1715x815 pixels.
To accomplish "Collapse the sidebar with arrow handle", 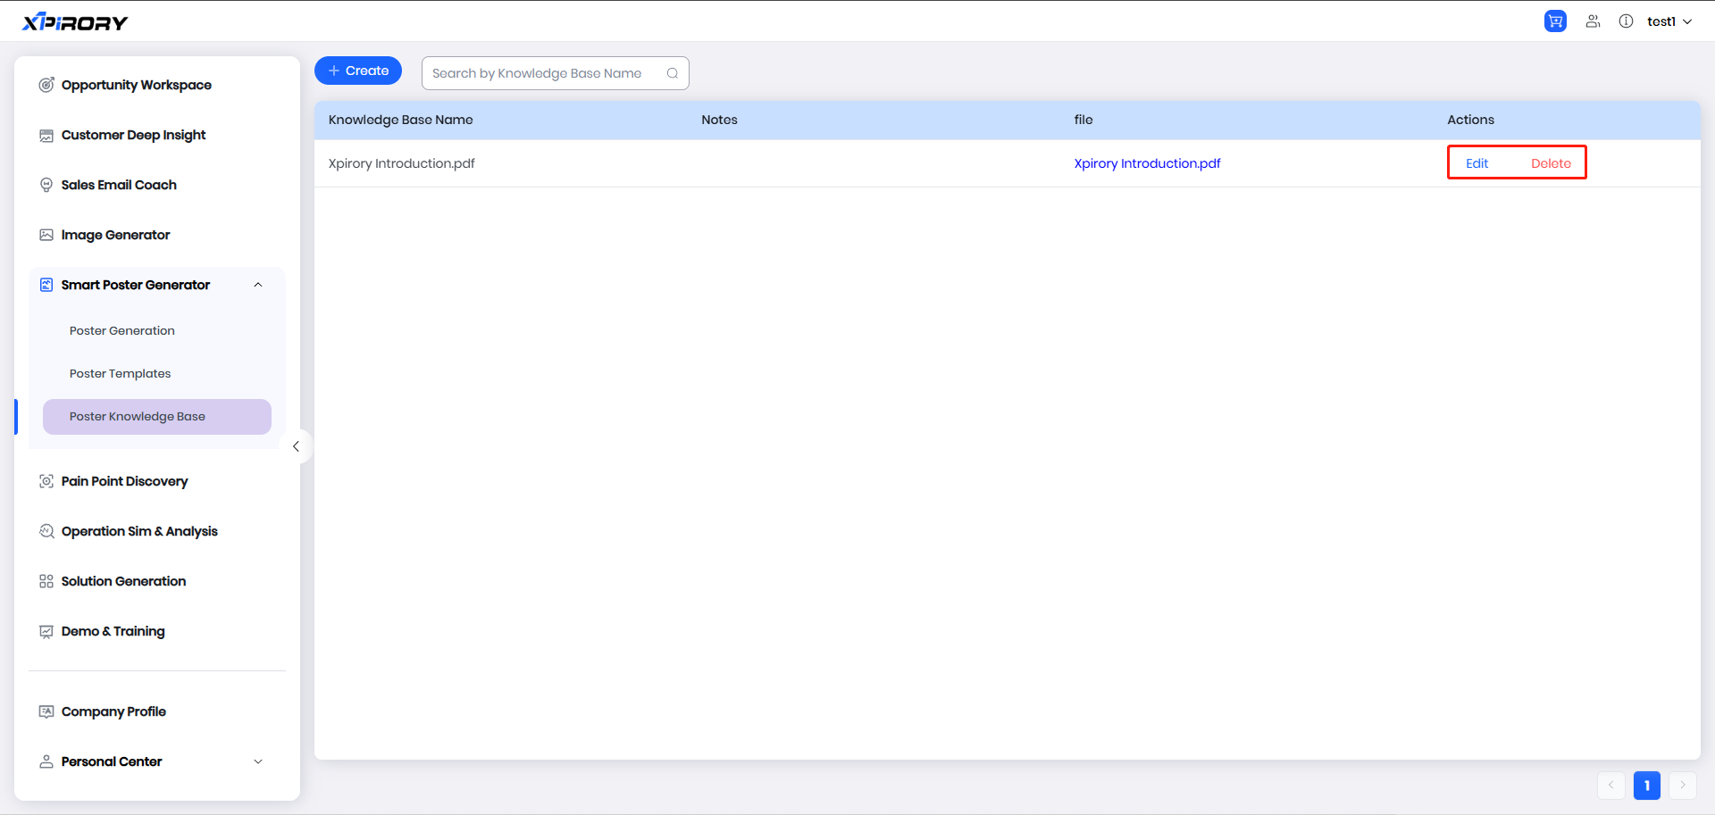I will tap(297, 446).
